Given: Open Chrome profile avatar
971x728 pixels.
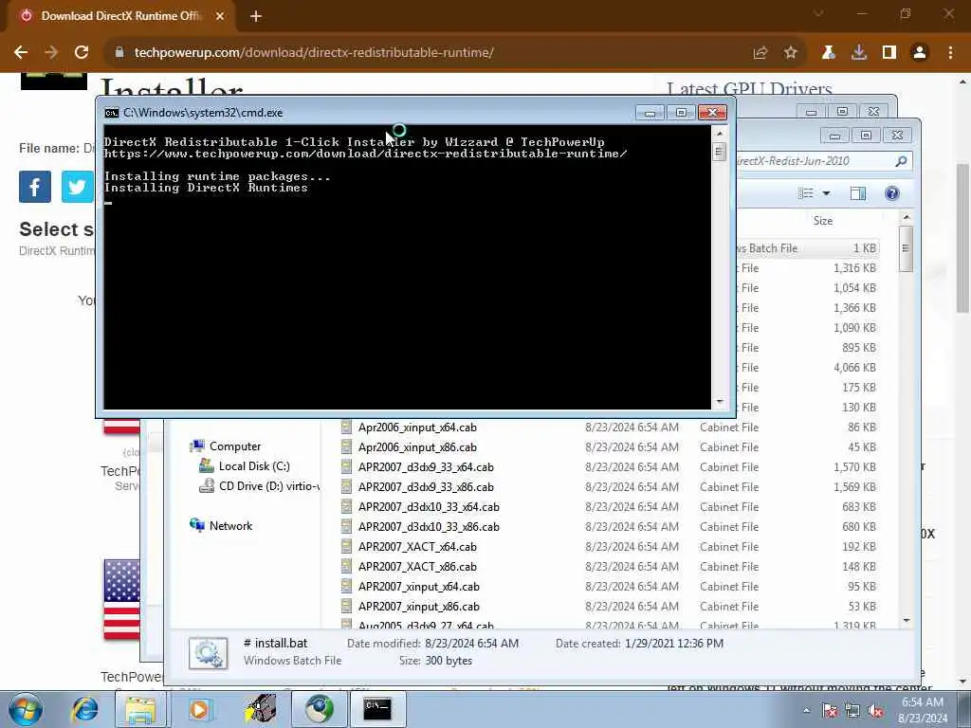Looking at the screenshot, I should point(920,53).
